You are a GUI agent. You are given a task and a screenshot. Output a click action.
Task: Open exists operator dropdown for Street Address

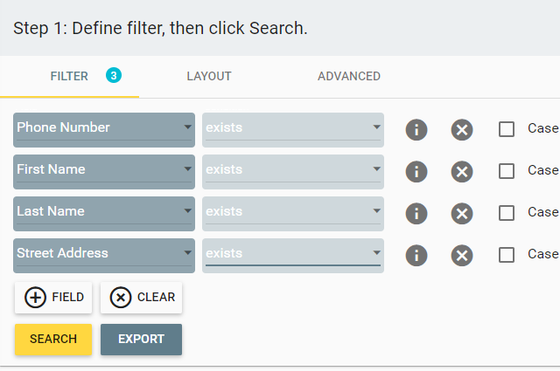pyautogui.click(x=293, y=256)
